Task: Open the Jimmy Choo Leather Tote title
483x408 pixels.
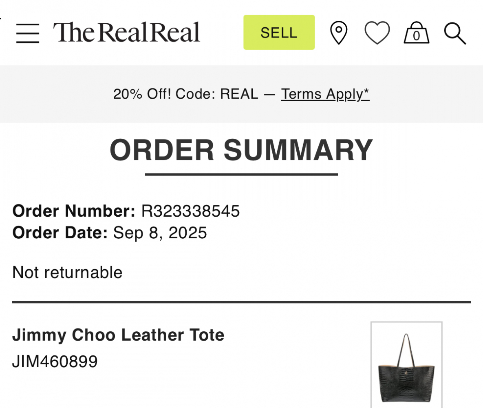Action: click(118, 335)
